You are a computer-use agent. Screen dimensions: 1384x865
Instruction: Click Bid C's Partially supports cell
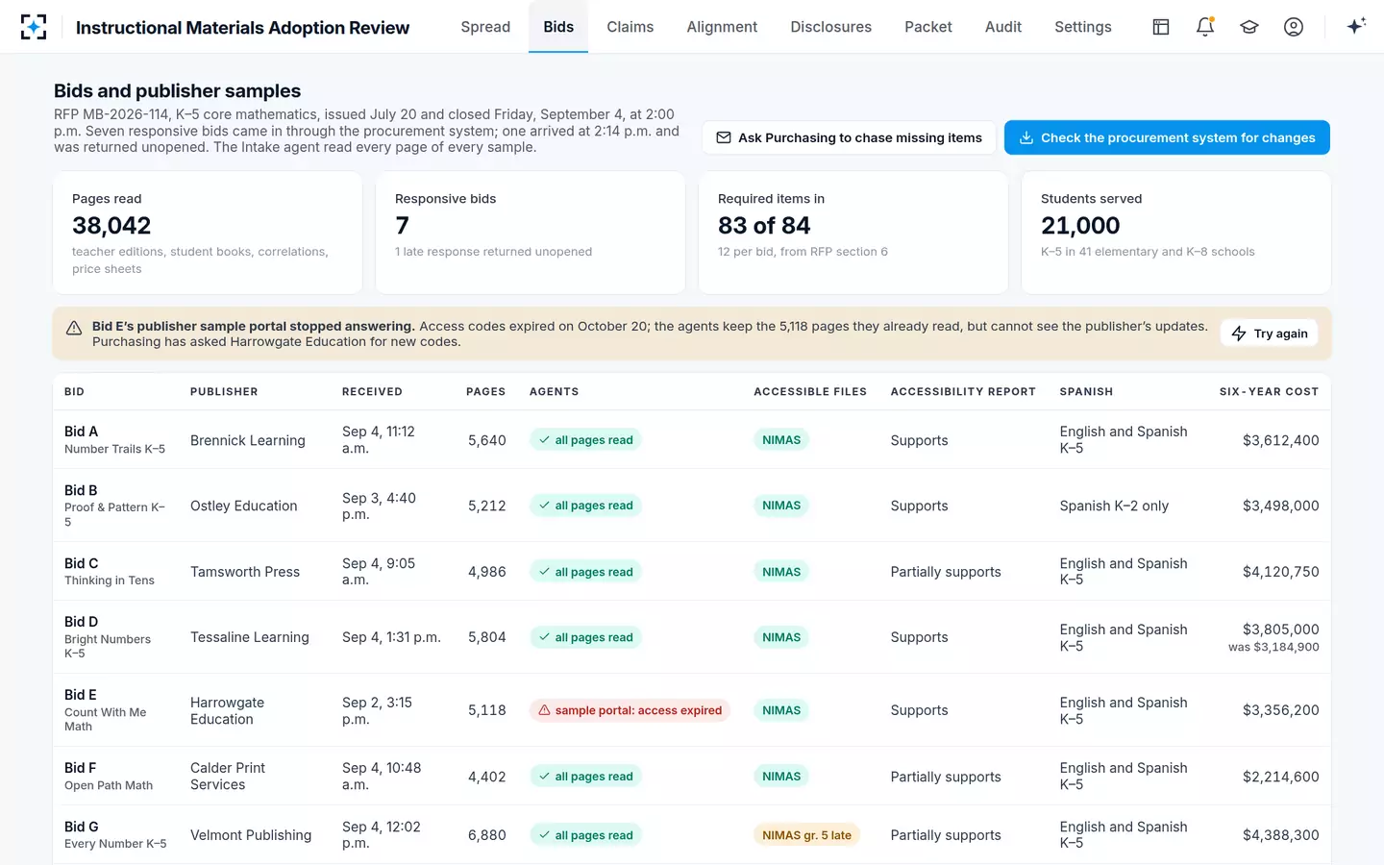946,572
